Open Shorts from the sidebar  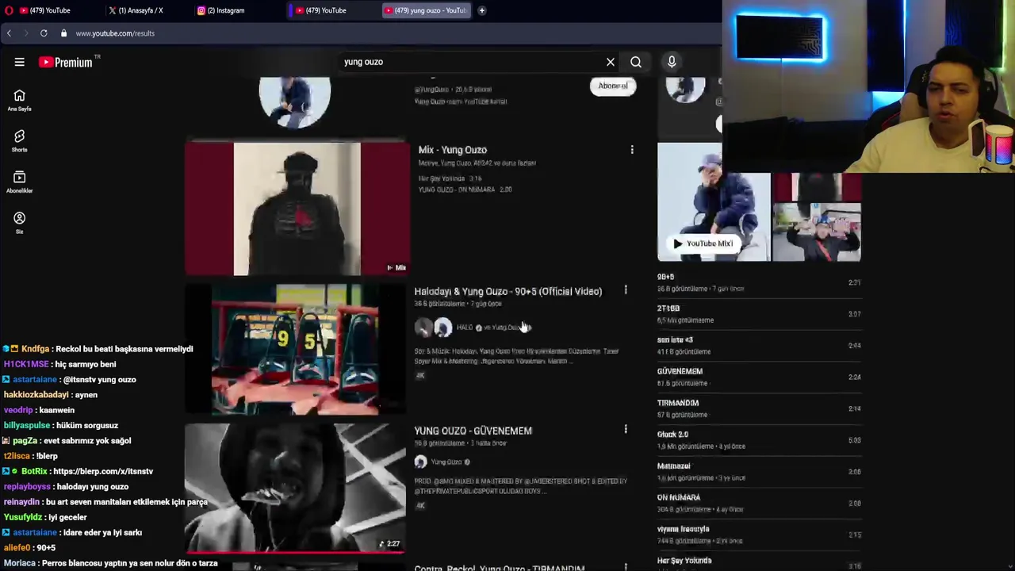coord(19,140)
